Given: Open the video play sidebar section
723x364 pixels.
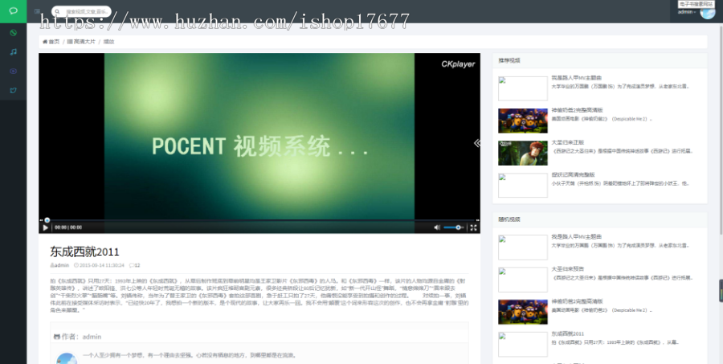Looking at the screenshot, I should [x=13, y=71].
